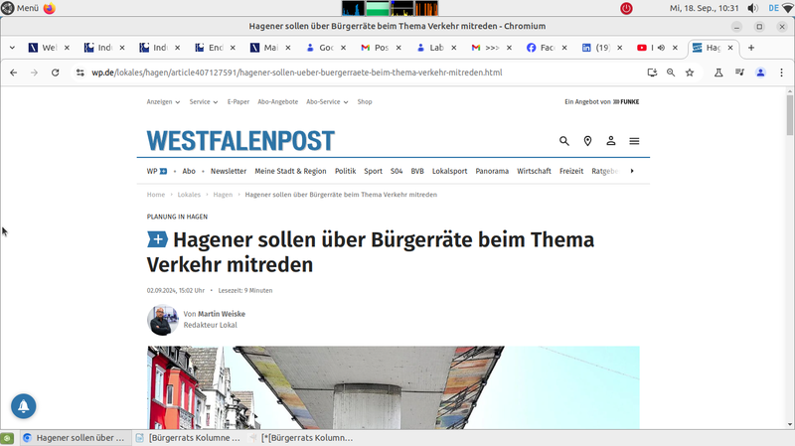The image size is (795, 446).
Task: Open the Chromium profile avatar icon
Action: 760,73
